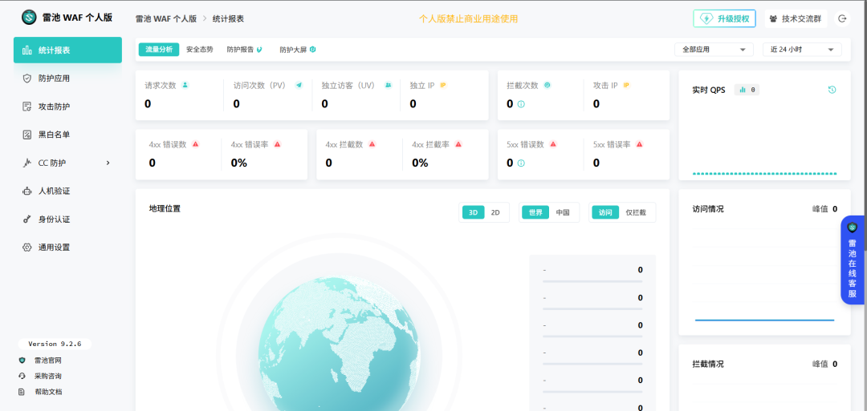The height and width of the screenshot is (411, 867).
Task: Click the CC 防护 pulse icon
Action: 26,163
